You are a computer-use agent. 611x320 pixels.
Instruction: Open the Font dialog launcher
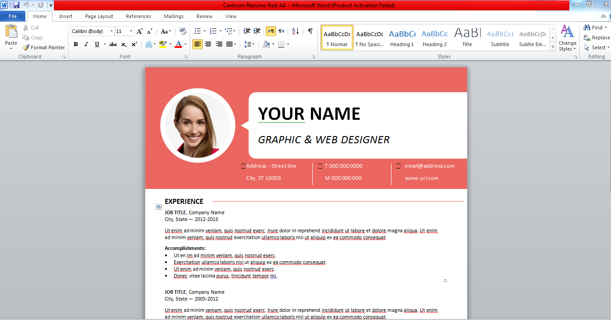(186, 57)
